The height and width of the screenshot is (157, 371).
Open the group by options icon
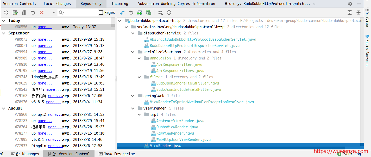(x=160, y=13)
